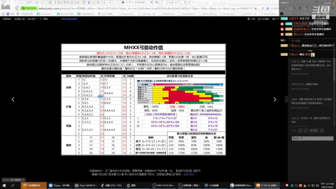Click 下一页 in comment pagination
336x189 pixels.
coord(313,130)
